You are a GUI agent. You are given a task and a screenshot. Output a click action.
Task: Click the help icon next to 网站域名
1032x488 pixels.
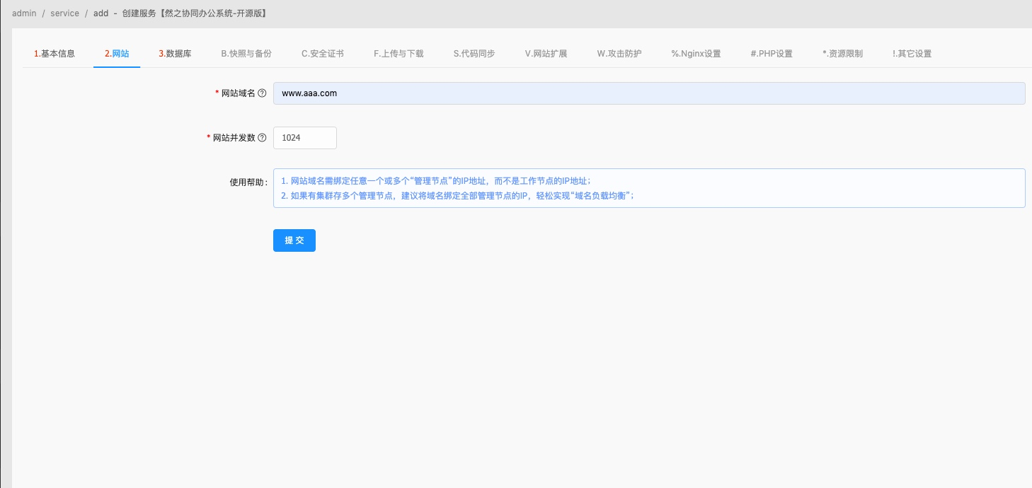263,93
